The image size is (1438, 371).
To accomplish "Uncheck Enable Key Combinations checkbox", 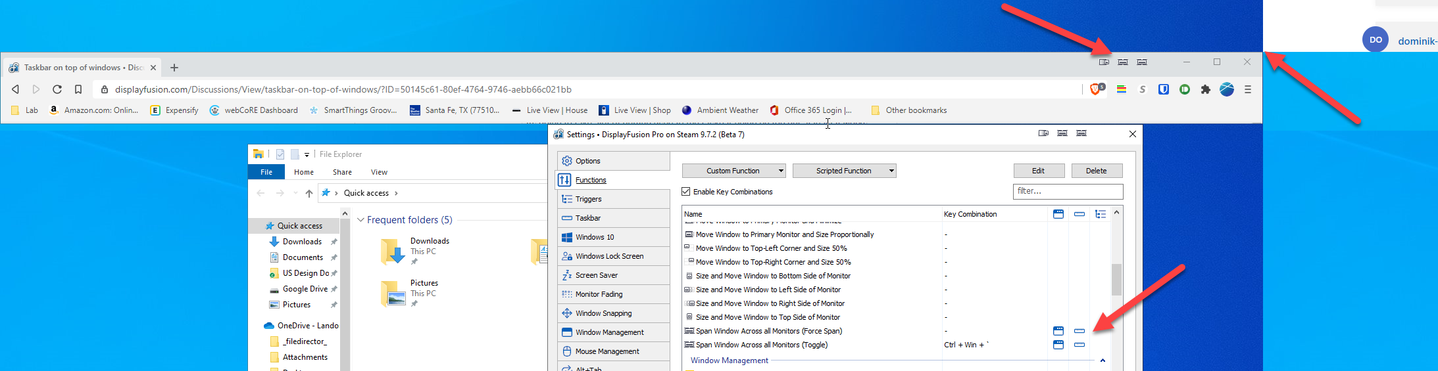I will [x=686, y=192].
